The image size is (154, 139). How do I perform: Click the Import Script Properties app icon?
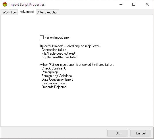point(5,4)
